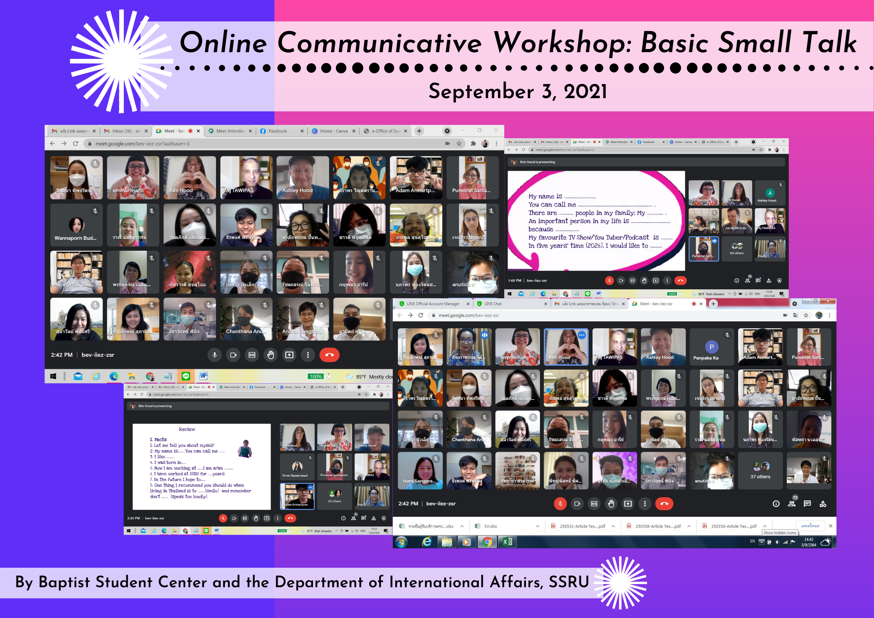
Task: Raise hand in the 2:33 PM presenting meeting
Action: click(x=256, y=518)
